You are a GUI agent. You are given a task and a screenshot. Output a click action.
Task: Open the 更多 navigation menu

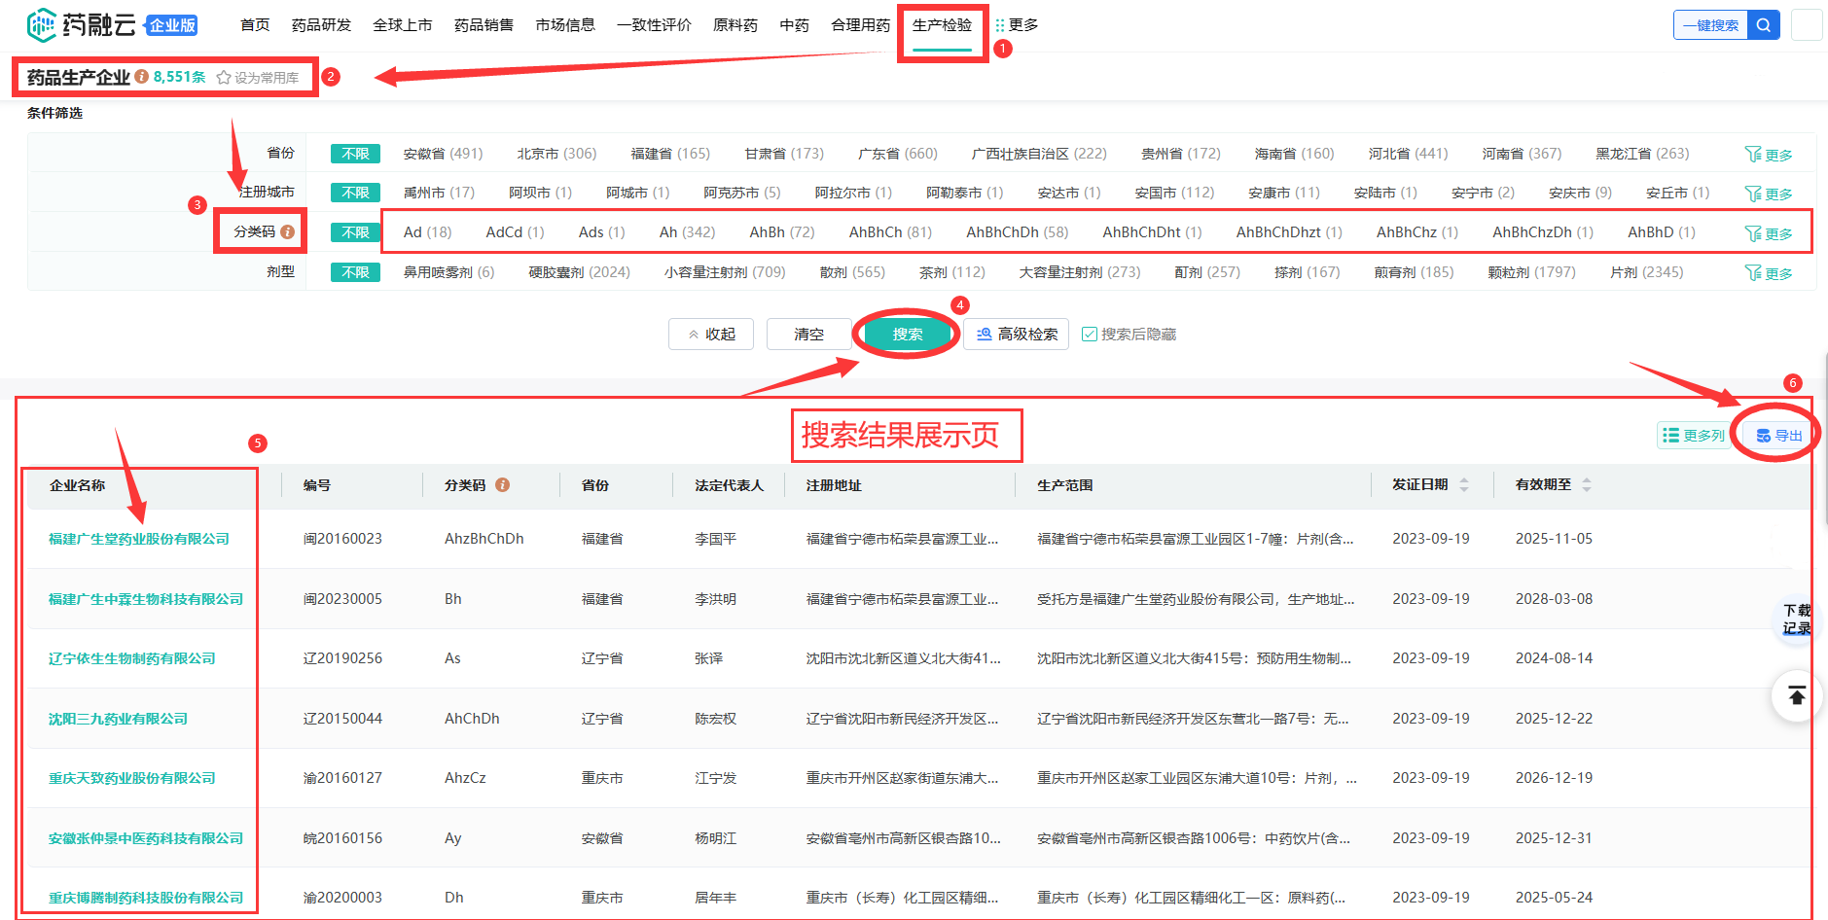coord(1017,25)
